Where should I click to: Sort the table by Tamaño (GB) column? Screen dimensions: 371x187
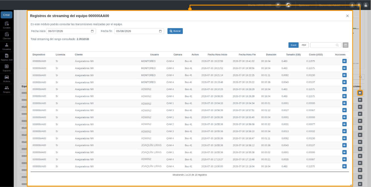(x=293, y=55)
